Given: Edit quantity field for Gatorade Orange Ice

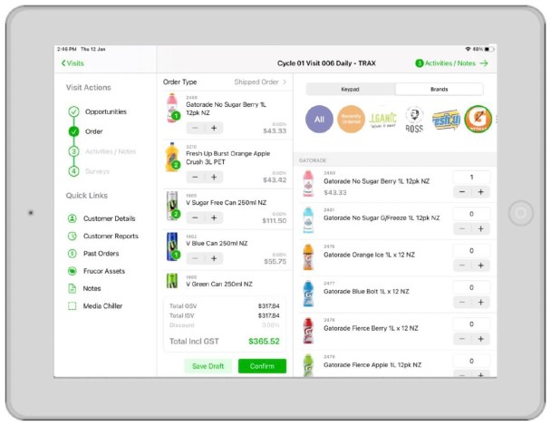Looking at the screenshot, I should click(x=471, y=250).
